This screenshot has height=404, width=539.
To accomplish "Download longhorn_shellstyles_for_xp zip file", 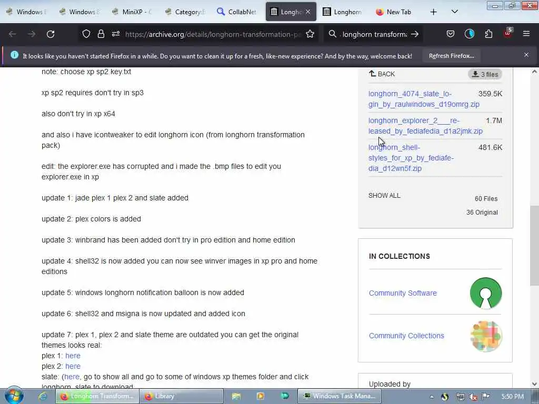I will (x=411, y=158).
